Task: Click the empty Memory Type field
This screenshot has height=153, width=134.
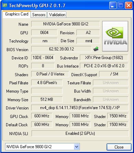Action: (x=47, y=91)
